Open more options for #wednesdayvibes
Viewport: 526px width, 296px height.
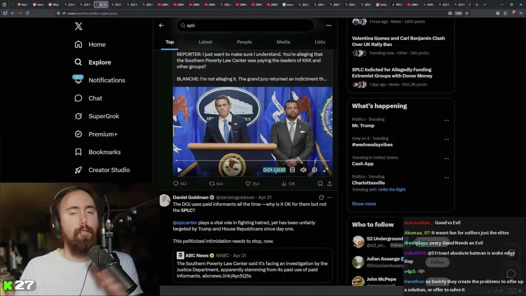pyautogui.click(x=447, y=139)
